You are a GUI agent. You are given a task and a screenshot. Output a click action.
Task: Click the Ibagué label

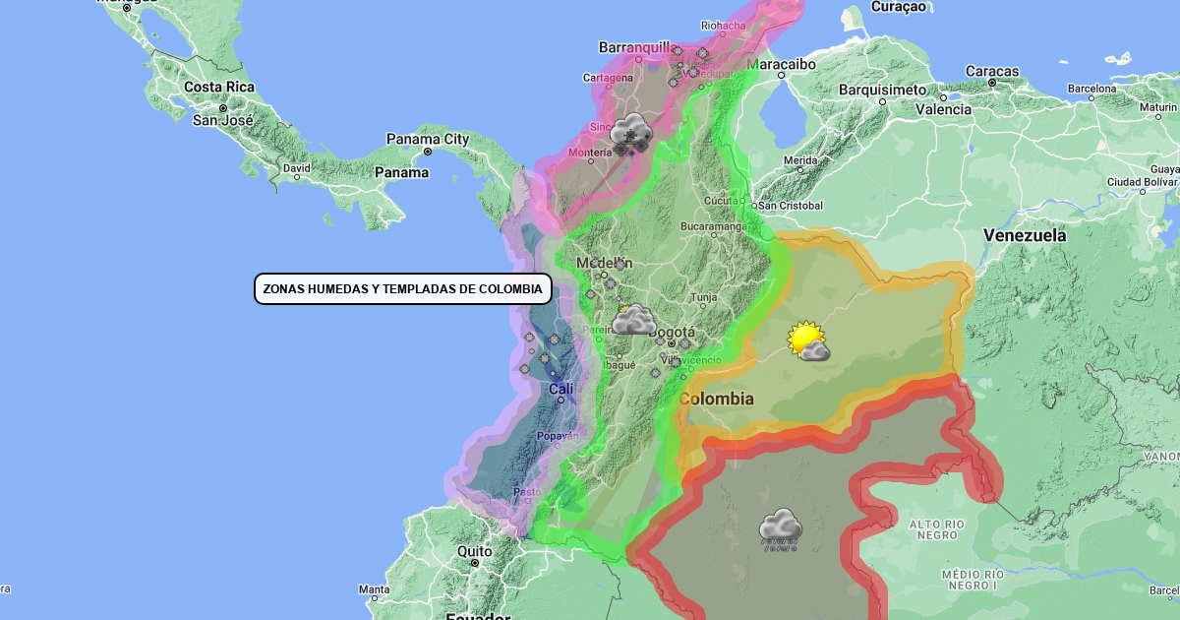point(619,365)
